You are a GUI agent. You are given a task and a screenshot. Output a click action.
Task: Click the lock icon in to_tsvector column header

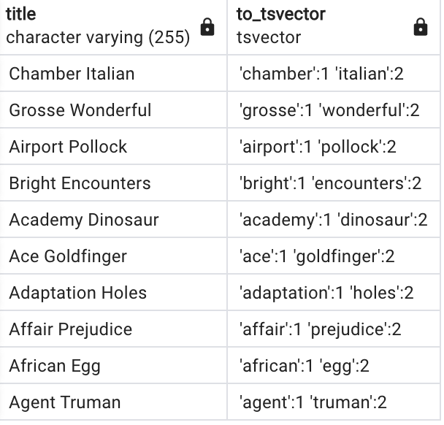(x=421, y=27)
